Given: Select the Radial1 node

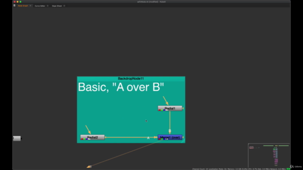Looking at the screenshot, I should coord(170,108).
